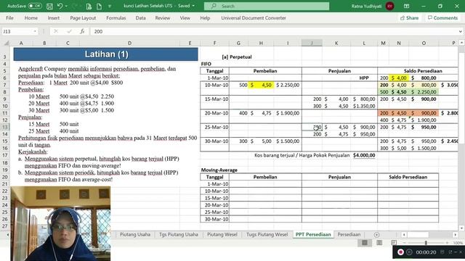Click the Cancel entry X icon
This screenshot has width=465, height=261.
point(56,31)
